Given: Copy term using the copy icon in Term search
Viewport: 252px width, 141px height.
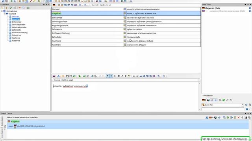Looking at the screenshot, I should [x=220, y=100].
